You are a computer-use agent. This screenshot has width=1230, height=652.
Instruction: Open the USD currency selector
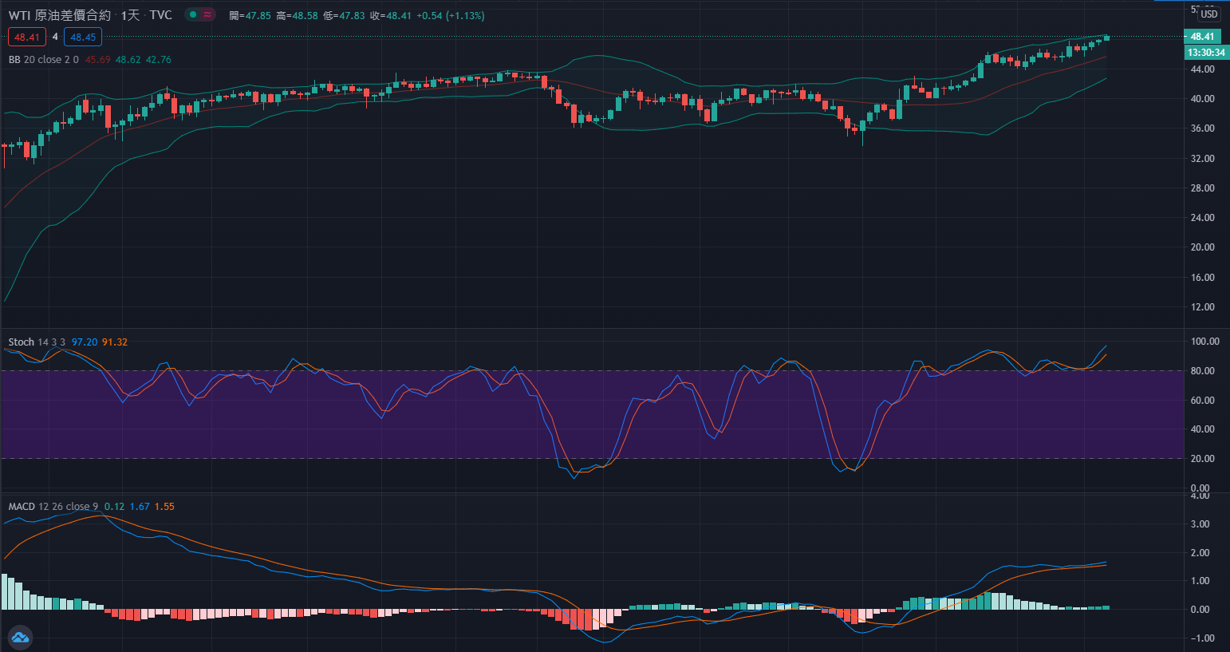point(1209,14)
